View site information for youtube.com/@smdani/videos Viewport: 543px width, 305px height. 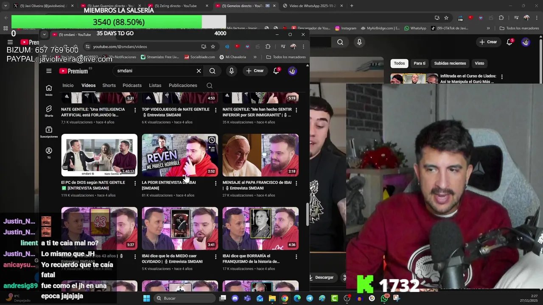(x=87, y=47)
